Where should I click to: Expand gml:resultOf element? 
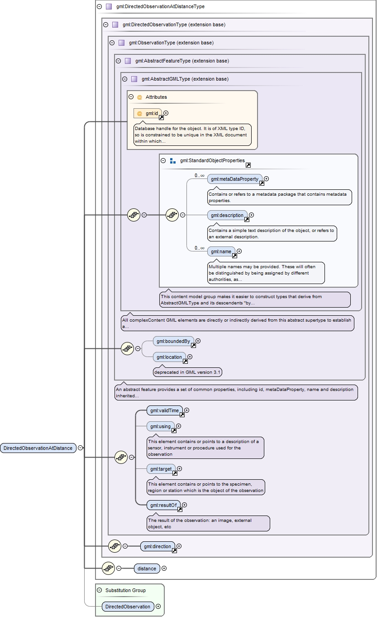pyautogui.click(x=184, y=505)
